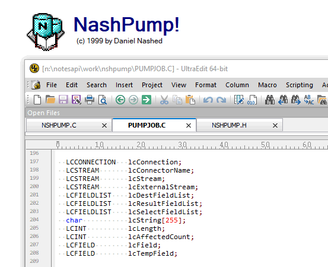Viewport: 328px width, 267px height.
Task: Toggle column mode icon with pencil
Action: point(238,100)
